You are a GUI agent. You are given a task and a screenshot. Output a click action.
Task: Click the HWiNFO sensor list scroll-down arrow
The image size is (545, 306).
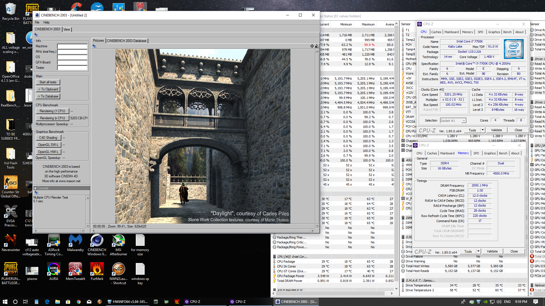[x=396, y=289]
